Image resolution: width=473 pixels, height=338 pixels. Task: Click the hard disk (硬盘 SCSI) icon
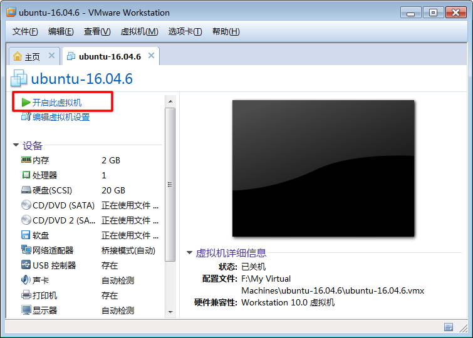(26, 190)
